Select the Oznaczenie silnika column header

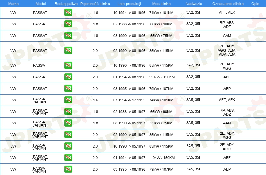coord(228,4)
